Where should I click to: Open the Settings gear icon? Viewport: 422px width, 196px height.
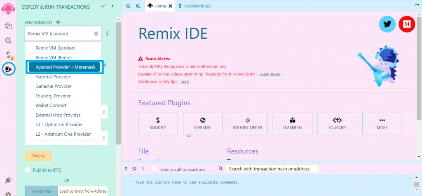click(x=8, y=194)
